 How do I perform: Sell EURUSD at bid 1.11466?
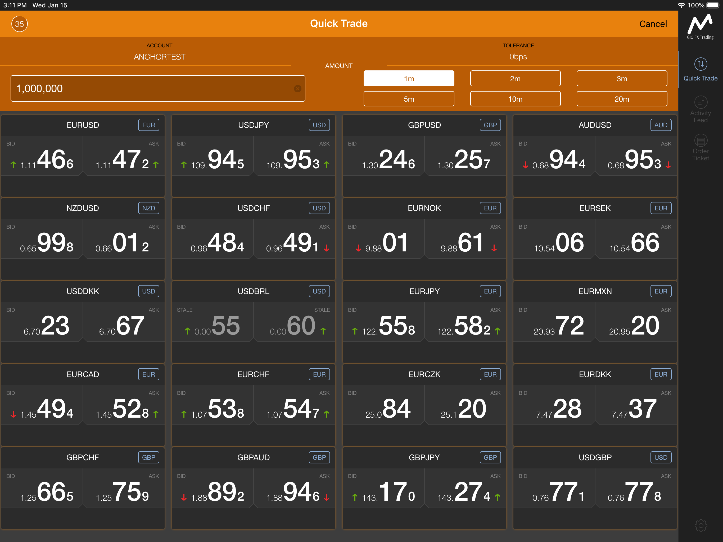[42, 156]
